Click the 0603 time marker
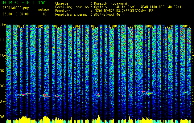The height and width of the screenshot is (123, 194). 58,26
